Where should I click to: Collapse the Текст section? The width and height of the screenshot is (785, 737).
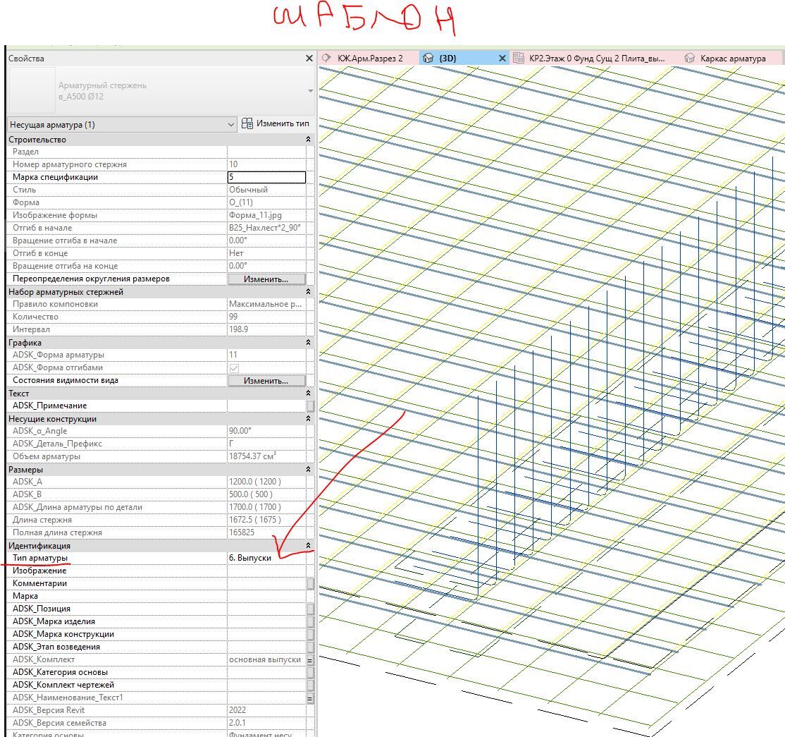point(308,394)
